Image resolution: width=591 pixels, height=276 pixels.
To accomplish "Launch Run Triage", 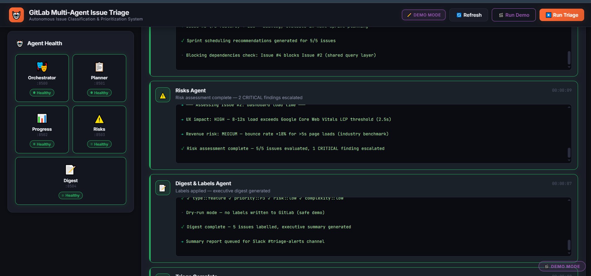I will pos(562,15).
